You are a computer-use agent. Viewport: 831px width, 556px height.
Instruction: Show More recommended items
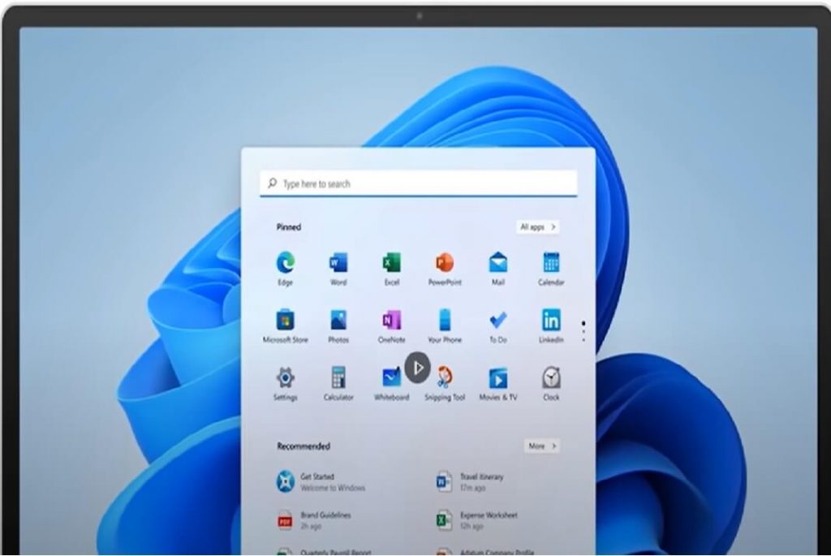pyautogui.click(x=541, y=446)
